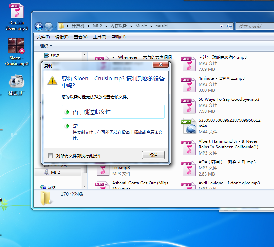Image resolution: width=274 pixels, height=247 pixels.
Task: Click the file name 4minute - 살만찌고.mp3
Action: pos(221,78)
